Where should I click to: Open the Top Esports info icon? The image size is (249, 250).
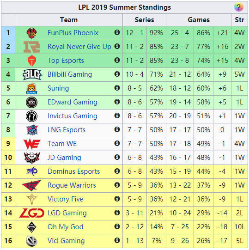coord(117,60)
